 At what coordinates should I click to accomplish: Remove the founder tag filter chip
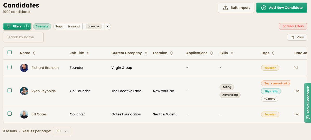pos(108,26)
